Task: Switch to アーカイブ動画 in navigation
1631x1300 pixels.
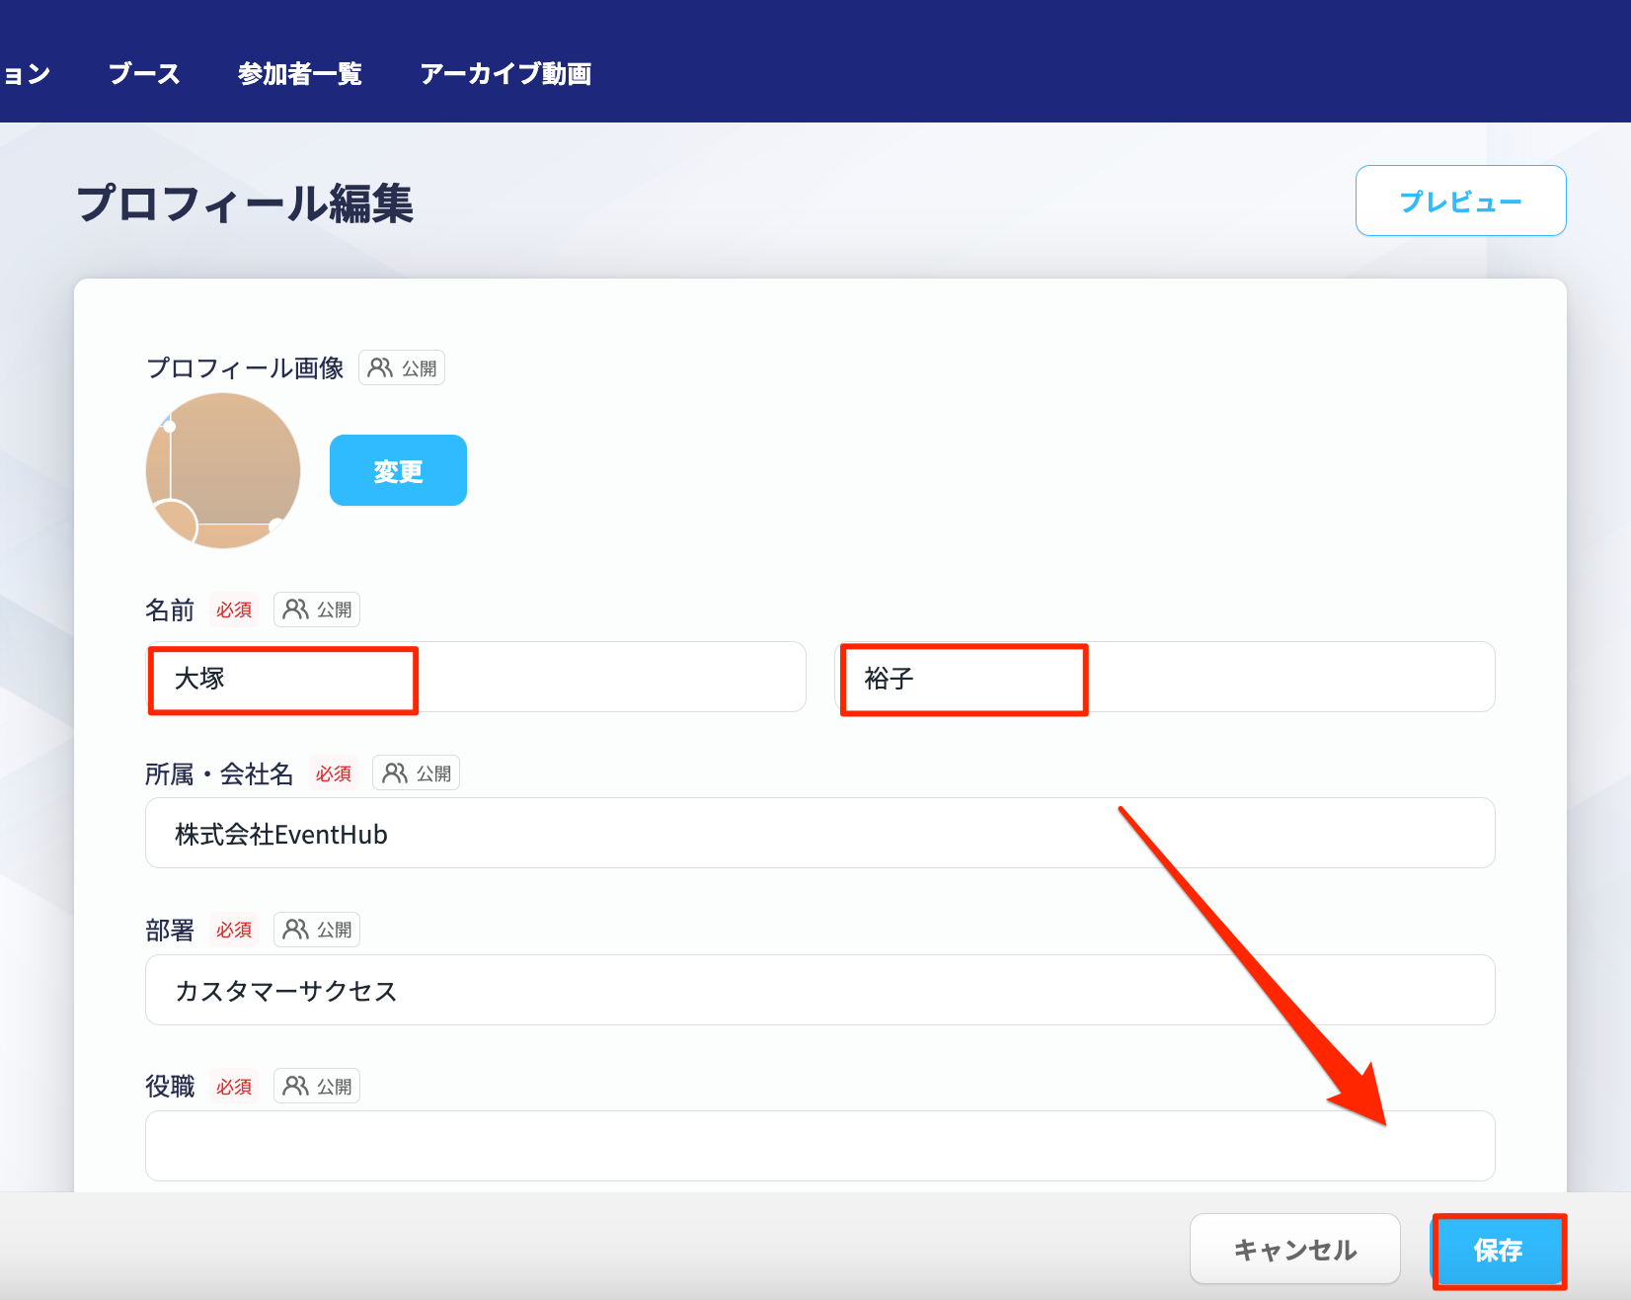Action: pos(505,74)
